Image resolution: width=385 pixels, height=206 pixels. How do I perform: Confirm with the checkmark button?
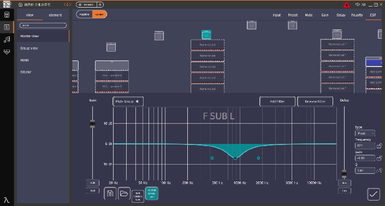(x=374, y=194)
